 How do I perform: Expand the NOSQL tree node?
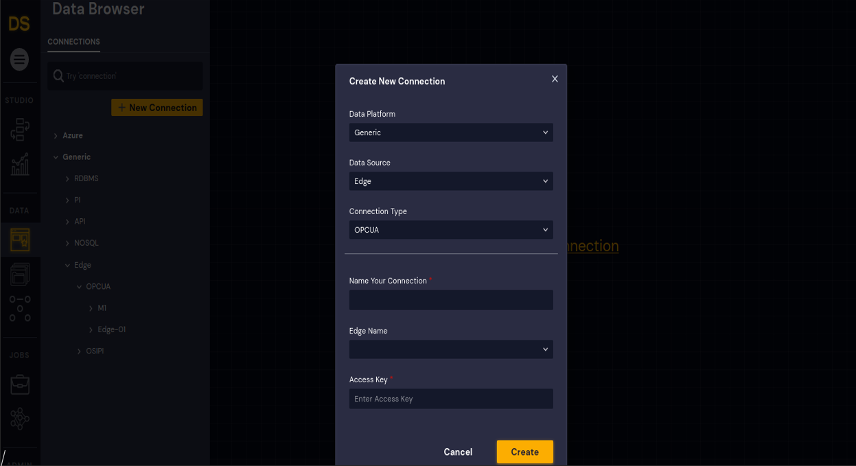click(67, 244)
